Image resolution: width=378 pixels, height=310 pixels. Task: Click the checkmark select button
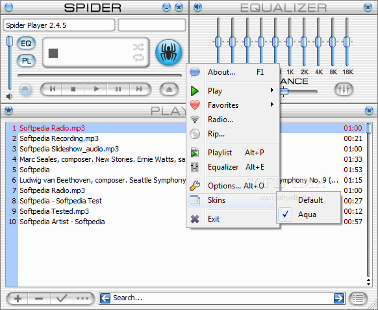[x=62, y=299]
